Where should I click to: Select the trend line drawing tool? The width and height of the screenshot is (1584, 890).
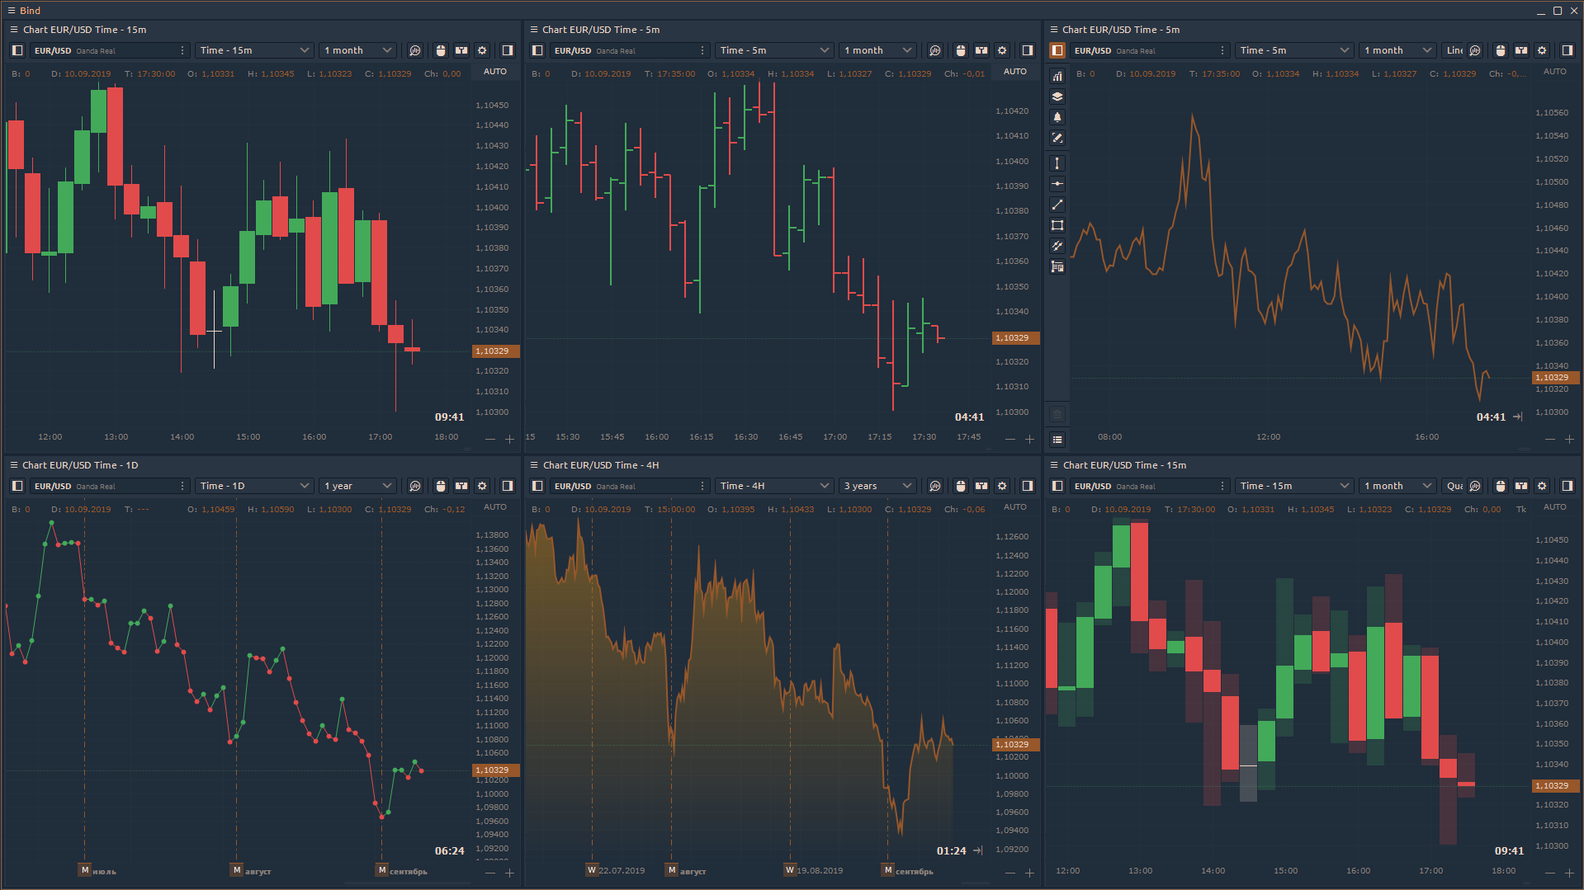pos(1057,205)
